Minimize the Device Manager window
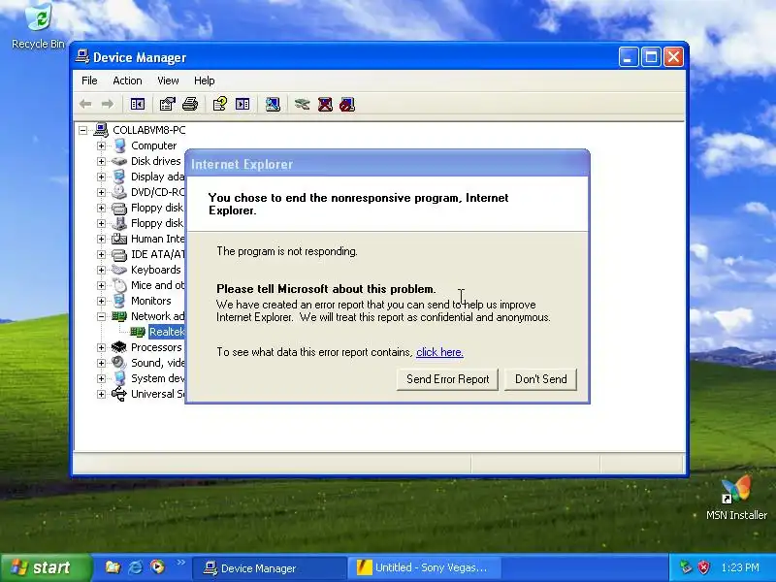Screen dimensions: 776x582 click(x=628, y=57)
